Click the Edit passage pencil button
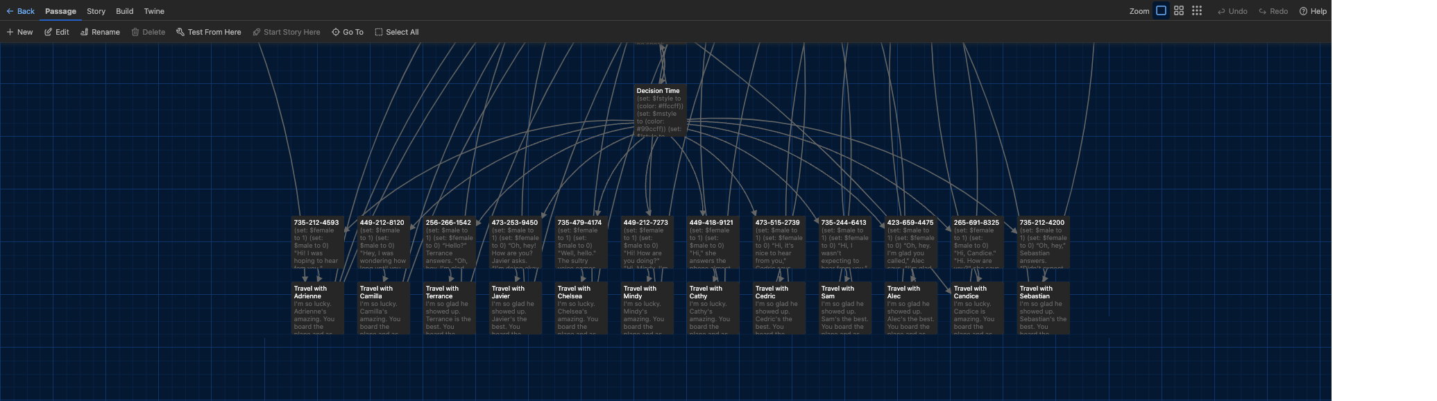 57,32
